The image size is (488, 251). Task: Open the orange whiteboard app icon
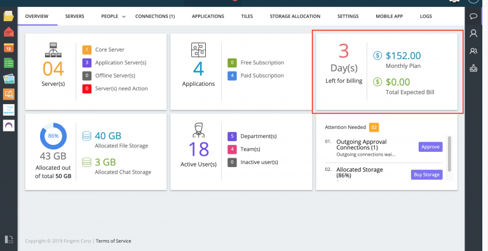[9, 94]
